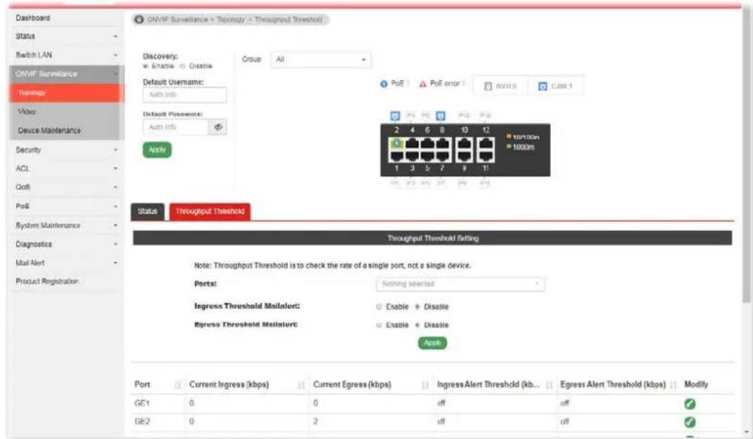This screenshot has height=439, width=753.
Task: Click the camera icon above port 8
Action: [441, 116]
